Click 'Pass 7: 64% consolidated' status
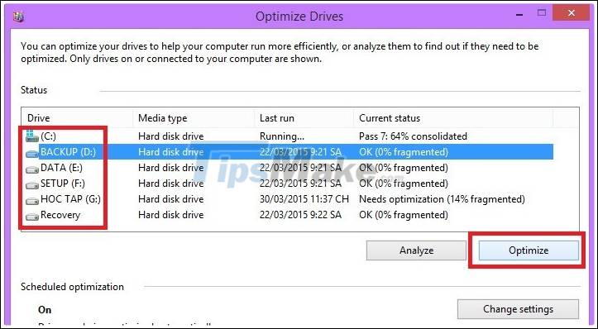Viewport: 598px width, 329px height. pos(413,136)
